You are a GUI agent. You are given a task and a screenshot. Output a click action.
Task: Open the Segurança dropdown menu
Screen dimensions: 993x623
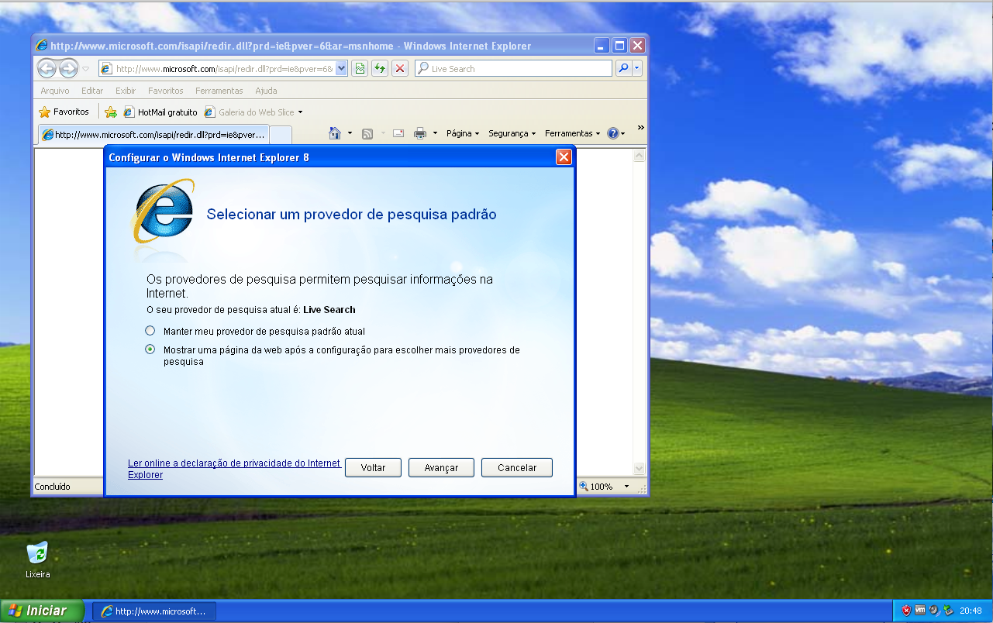(x=512, y=133)
